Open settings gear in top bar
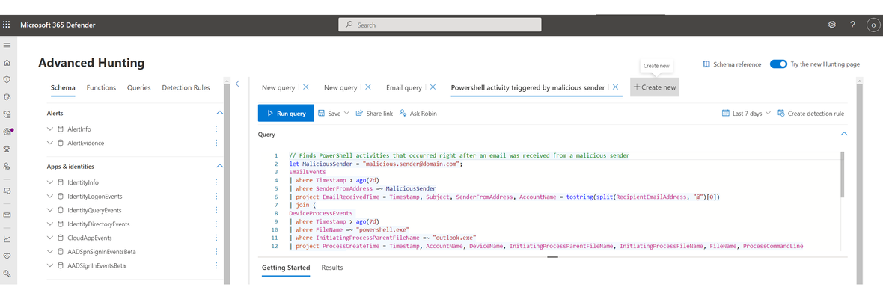The height and width of the screenshot is (299, 883). 832,25
